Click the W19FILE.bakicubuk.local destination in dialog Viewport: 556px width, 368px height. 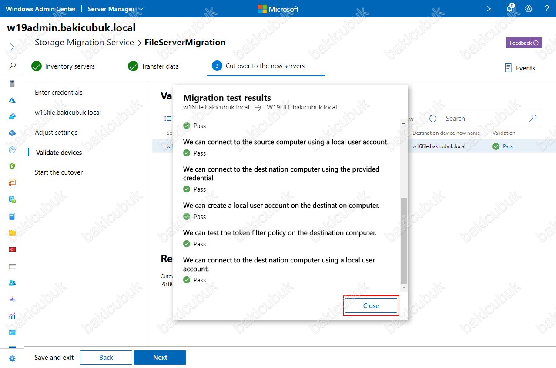coord(302,107)
